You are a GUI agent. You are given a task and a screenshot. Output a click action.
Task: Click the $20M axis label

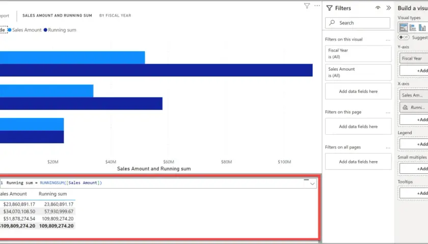pos(52,162)
